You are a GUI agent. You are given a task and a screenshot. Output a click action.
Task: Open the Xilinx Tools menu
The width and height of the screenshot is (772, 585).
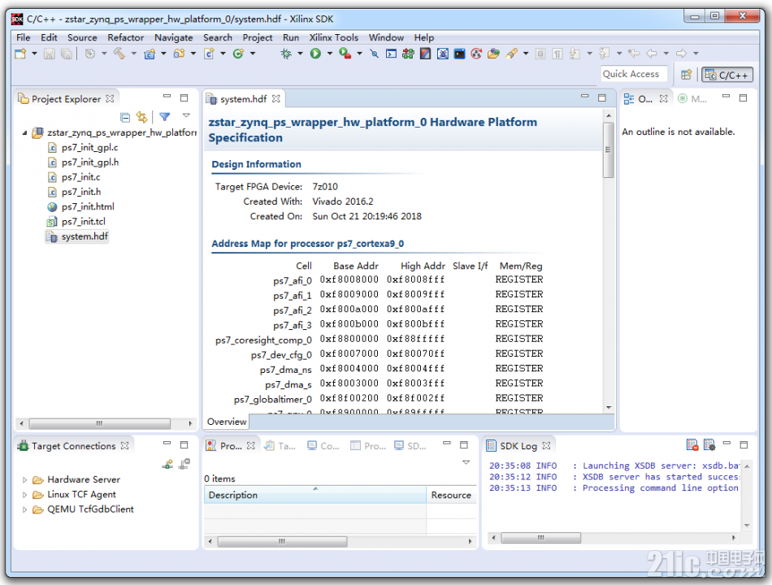(x=334, y=37)
